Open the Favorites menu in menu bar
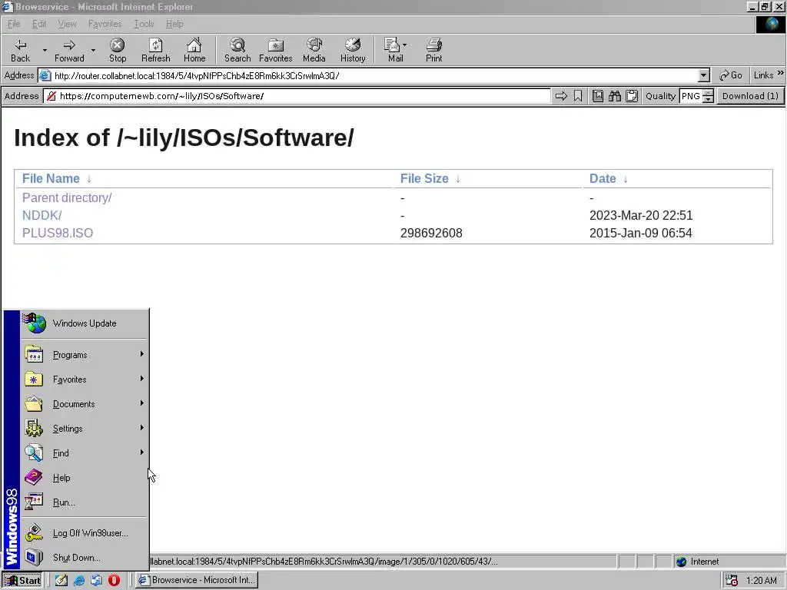 (105, 24)
